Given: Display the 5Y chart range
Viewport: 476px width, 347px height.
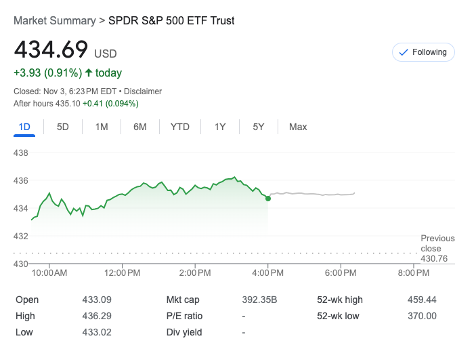Looking at the screenshot, I should click(259, 127).
